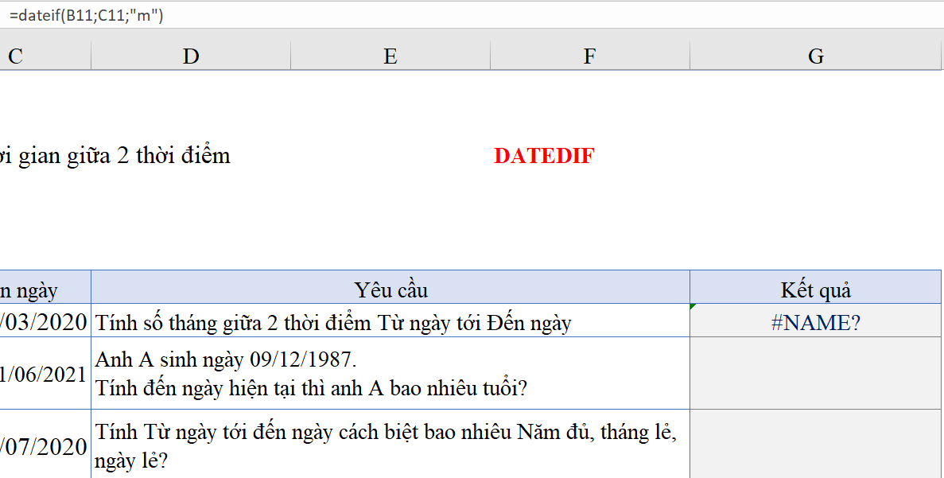The width and height of the screenshot is (944, 478).
Task: Select the empty result cell beside Anh A question
Action: (x=816, y=373)
